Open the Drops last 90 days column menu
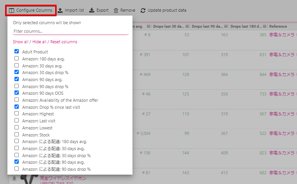This screenshot has width=297, height=184. [226, 27]
